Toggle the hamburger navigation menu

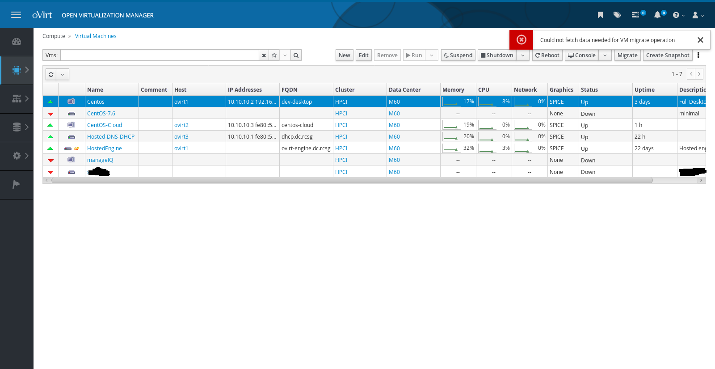[x=16, y=15]
